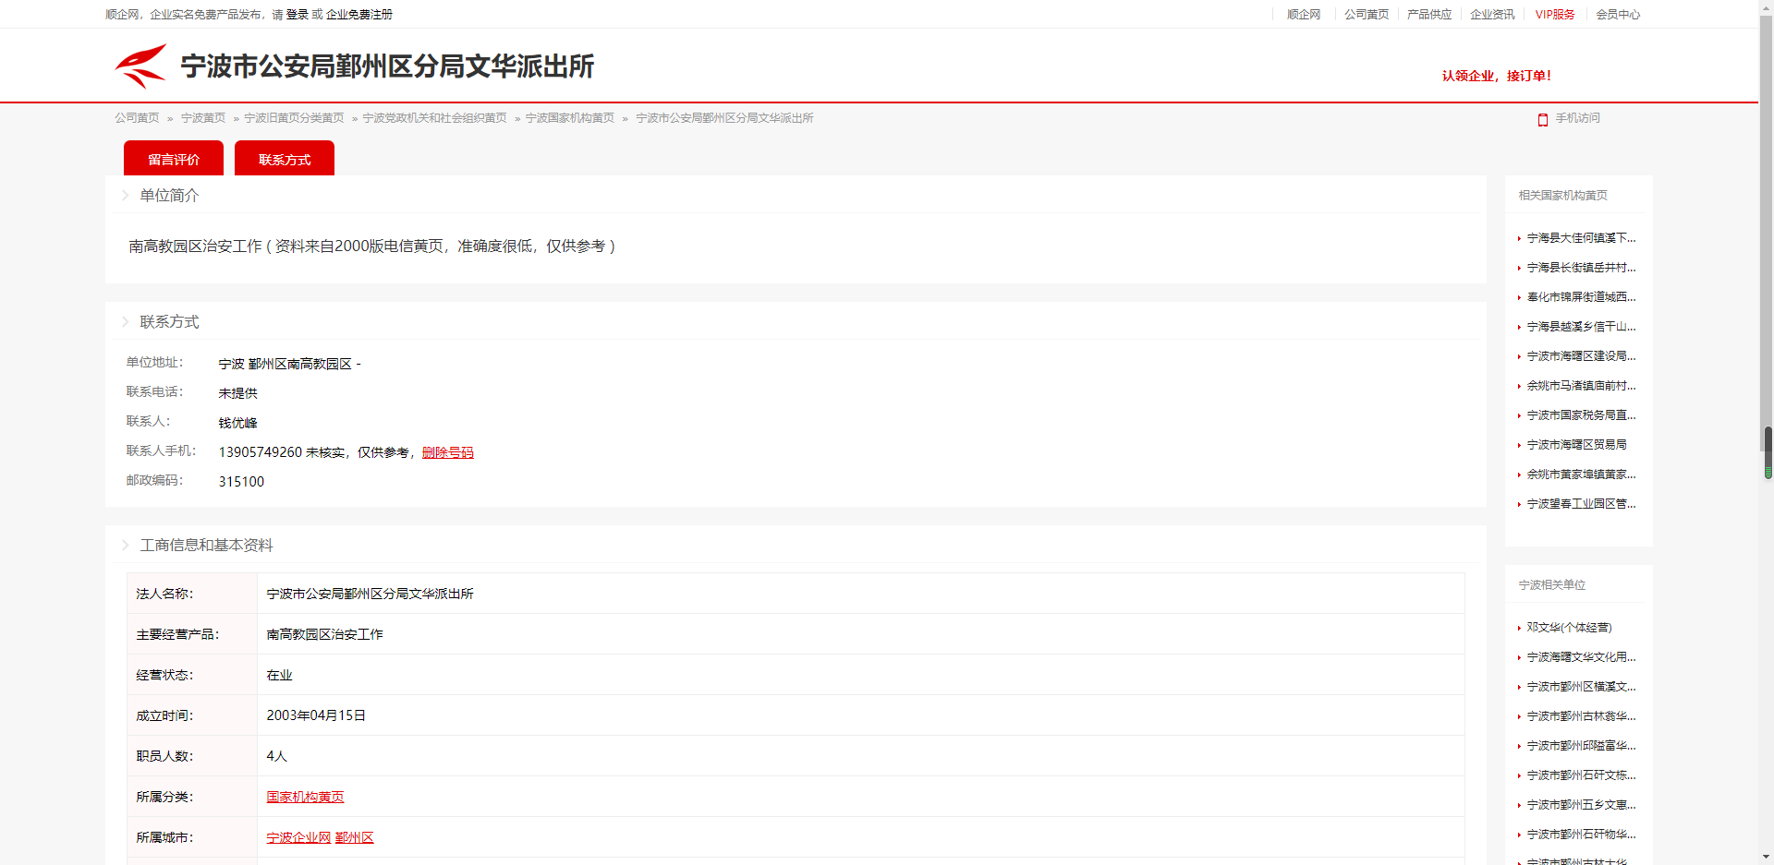Click 认领企业，接订单！ link
The image size is (1774, 865).
1497,76
